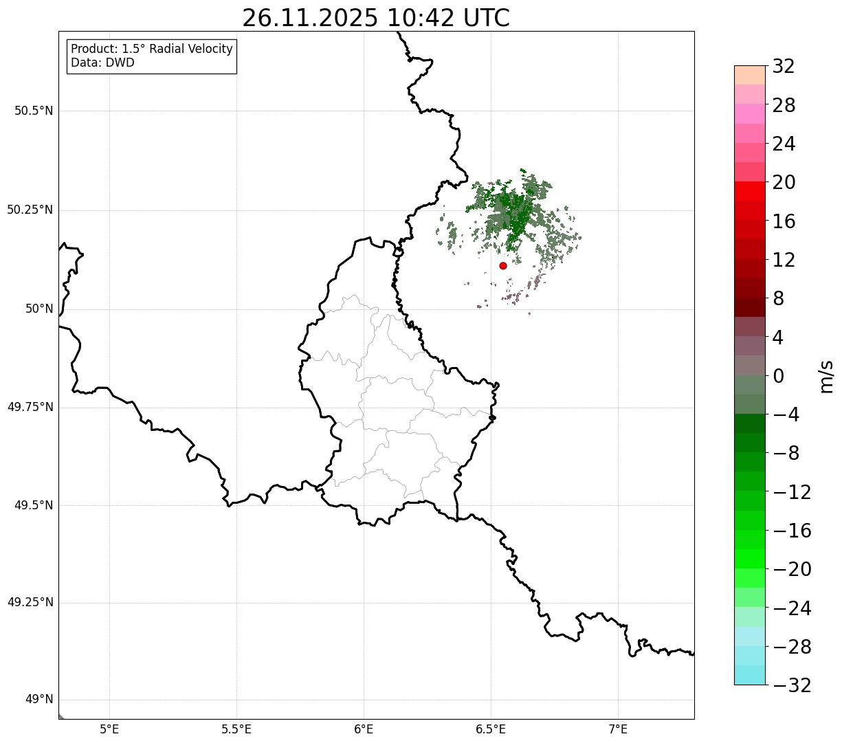
Task: Click the cyan bottom colorbar segment
Action: [750, 675]
